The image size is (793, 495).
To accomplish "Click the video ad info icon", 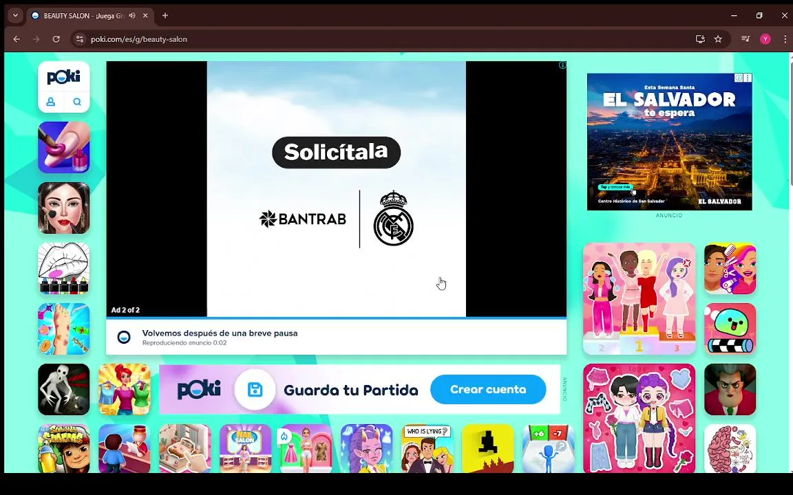I will (x=562, y=65).
